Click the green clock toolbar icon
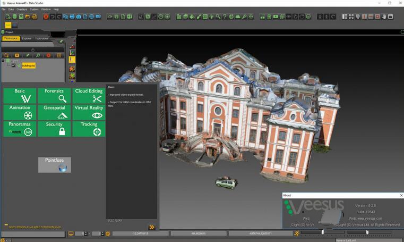The image size is (404, 242). 161,17
